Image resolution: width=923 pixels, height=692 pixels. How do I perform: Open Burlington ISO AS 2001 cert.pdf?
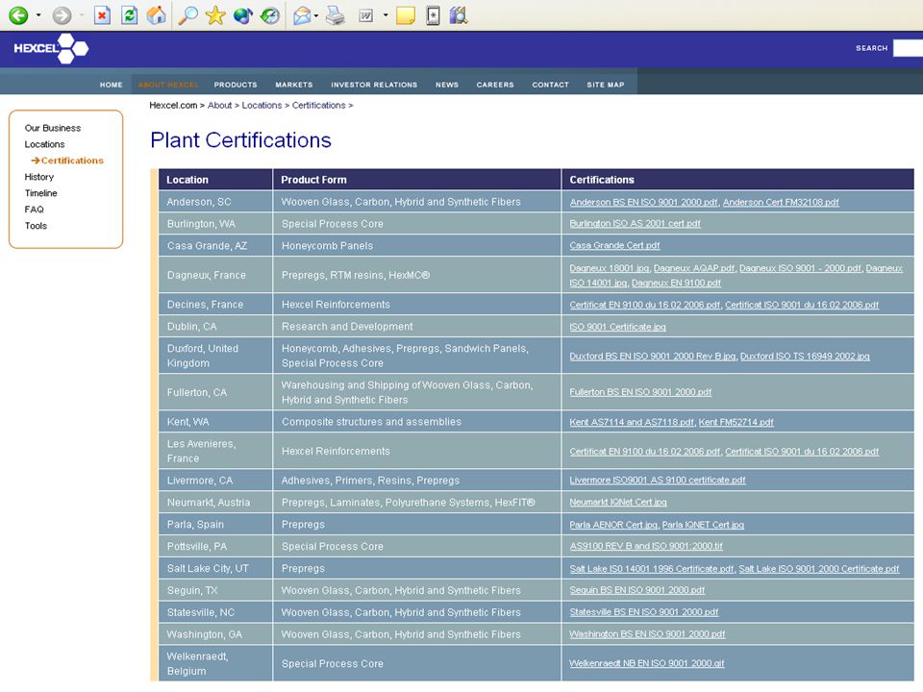point(636,224)
